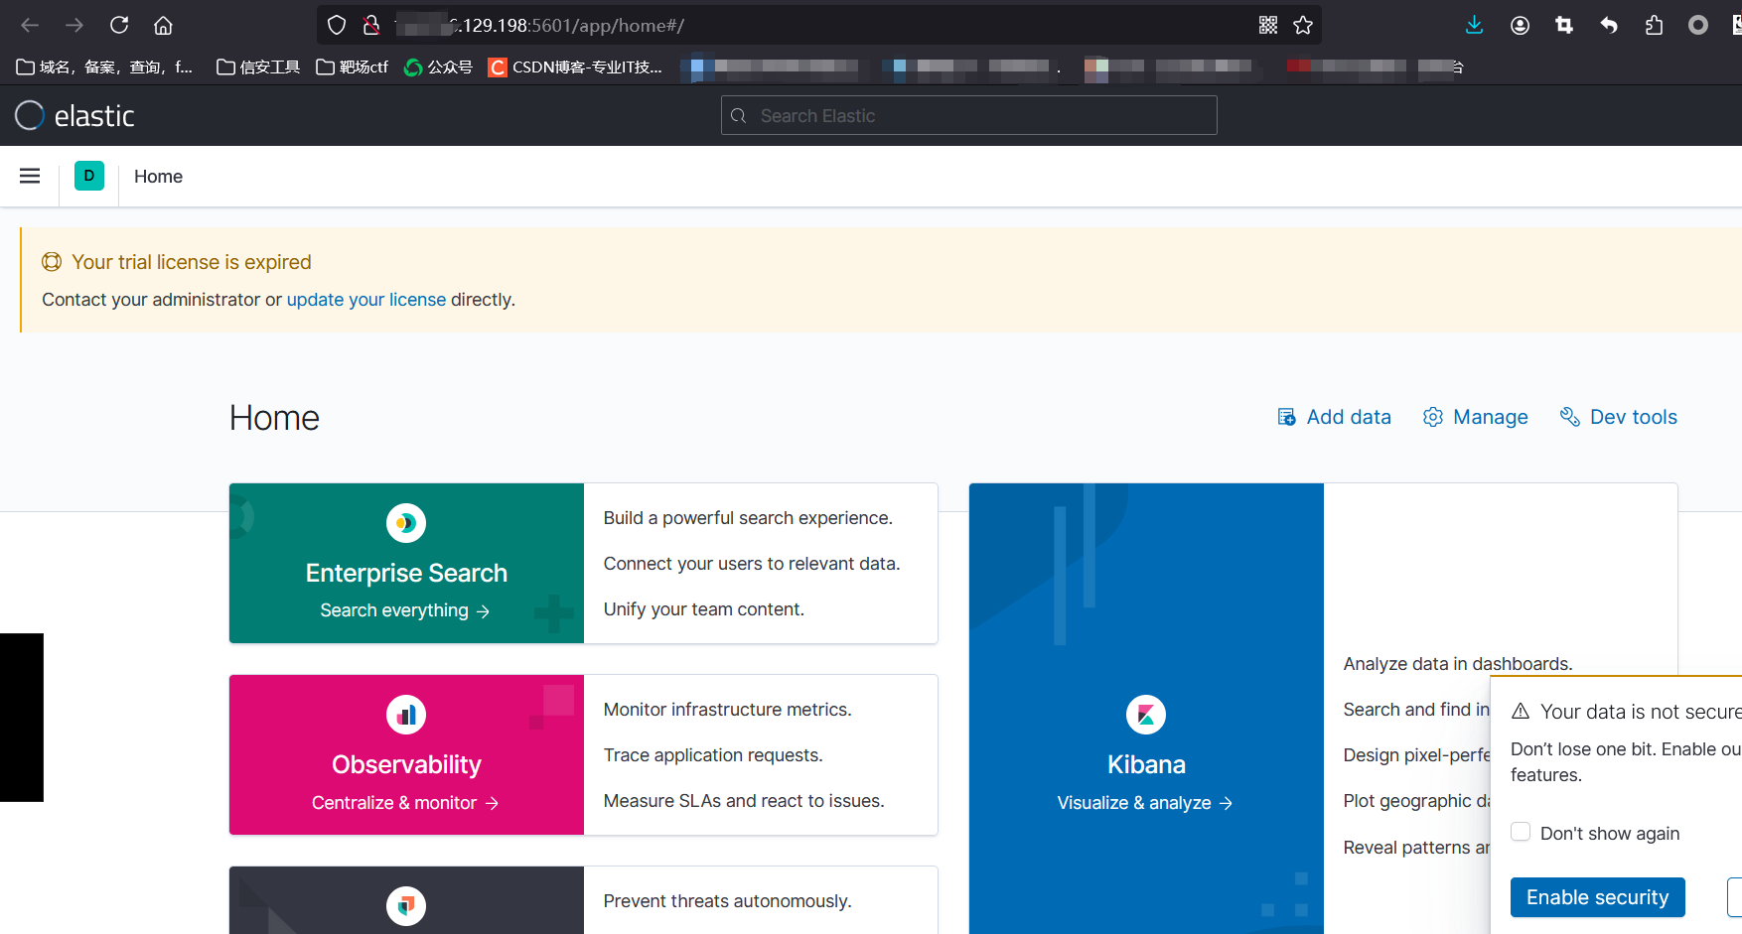
Task: Click the Enable security button
Action: click(x=1597, y=897)
